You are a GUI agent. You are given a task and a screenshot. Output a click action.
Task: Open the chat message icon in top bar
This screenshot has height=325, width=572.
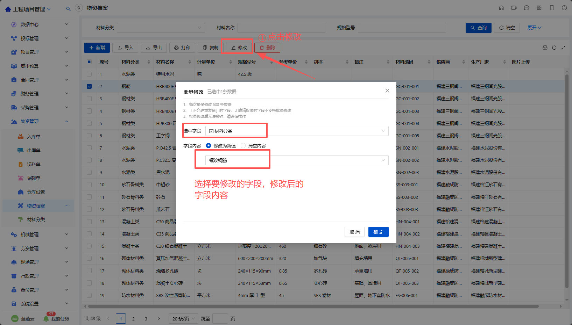(x=527, y=8)
